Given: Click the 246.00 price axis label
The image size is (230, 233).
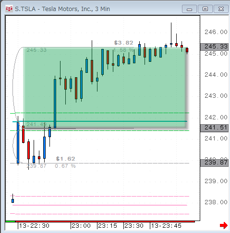Looking at the screenshot, I should (x=216, y=32).
